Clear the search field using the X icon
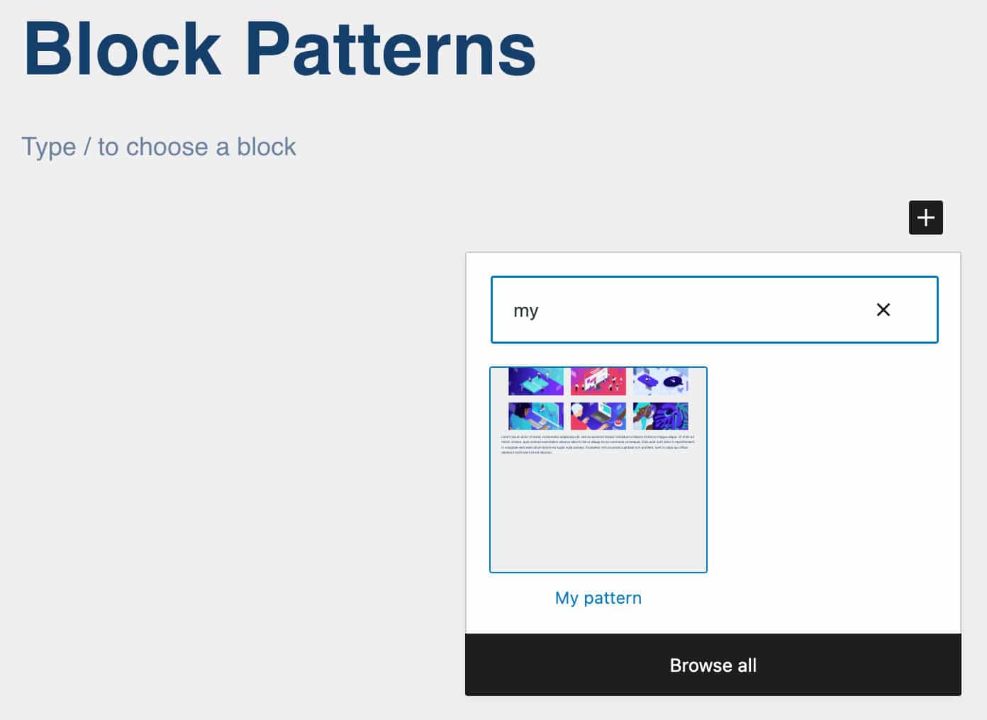987x720 pixels. tap(883, 310)
